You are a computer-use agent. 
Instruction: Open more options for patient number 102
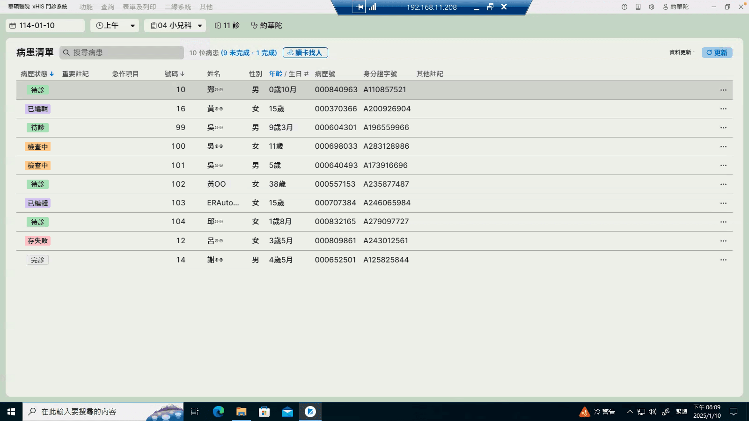click(723, 184)
